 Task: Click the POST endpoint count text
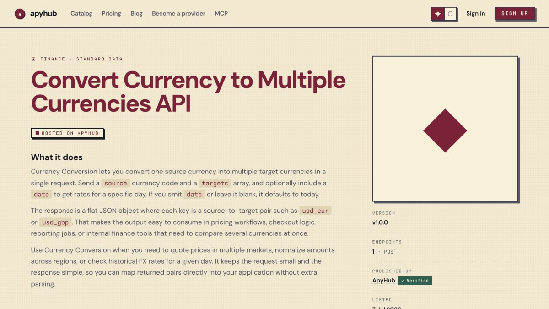[x=384, y=252]
